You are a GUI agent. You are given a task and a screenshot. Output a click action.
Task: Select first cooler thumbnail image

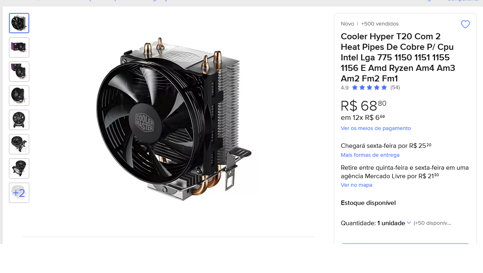point(19,23)
